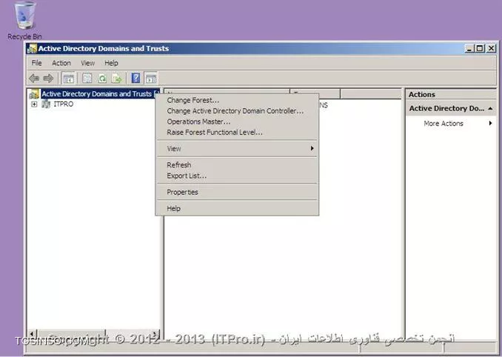Click the Back arrow toolbar icon
Viewport: 502px width, 357px height.
click(34, 78)
